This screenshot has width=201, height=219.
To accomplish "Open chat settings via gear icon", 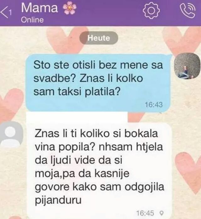I will click(151, 11).
